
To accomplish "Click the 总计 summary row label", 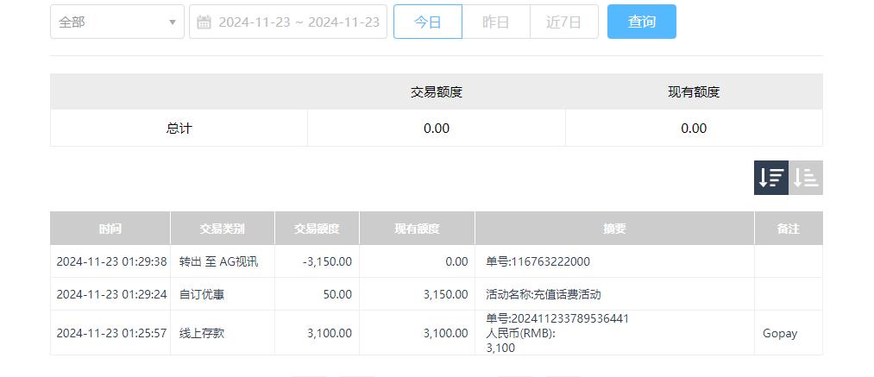I will point(179,129).
